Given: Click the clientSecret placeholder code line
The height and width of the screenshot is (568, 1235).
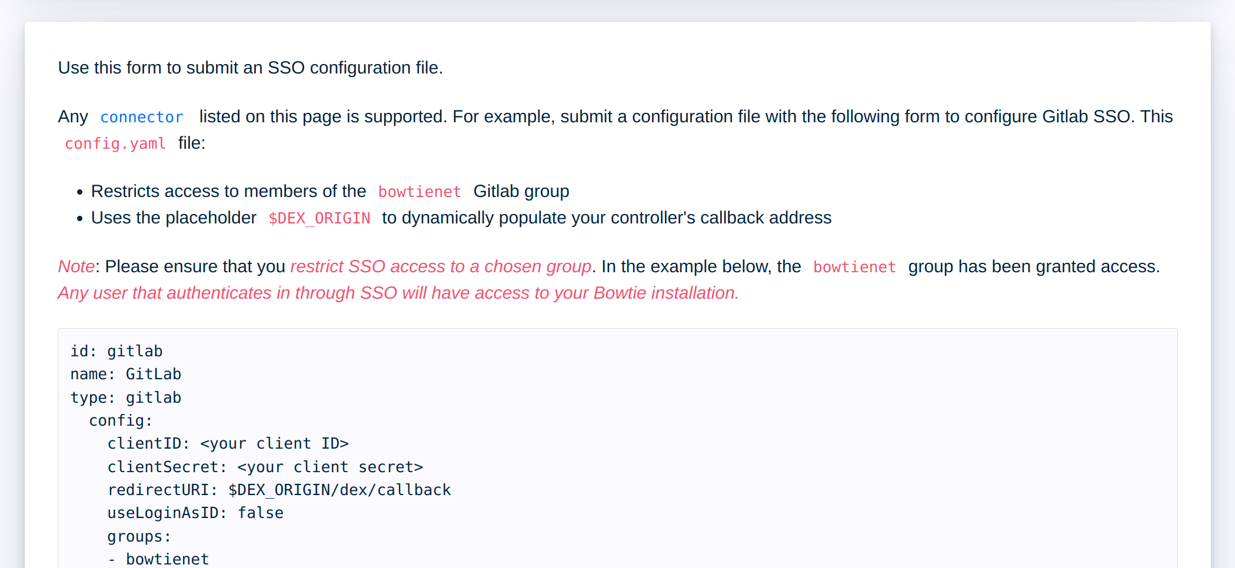Looking at the screenshot, I should 265,467.
